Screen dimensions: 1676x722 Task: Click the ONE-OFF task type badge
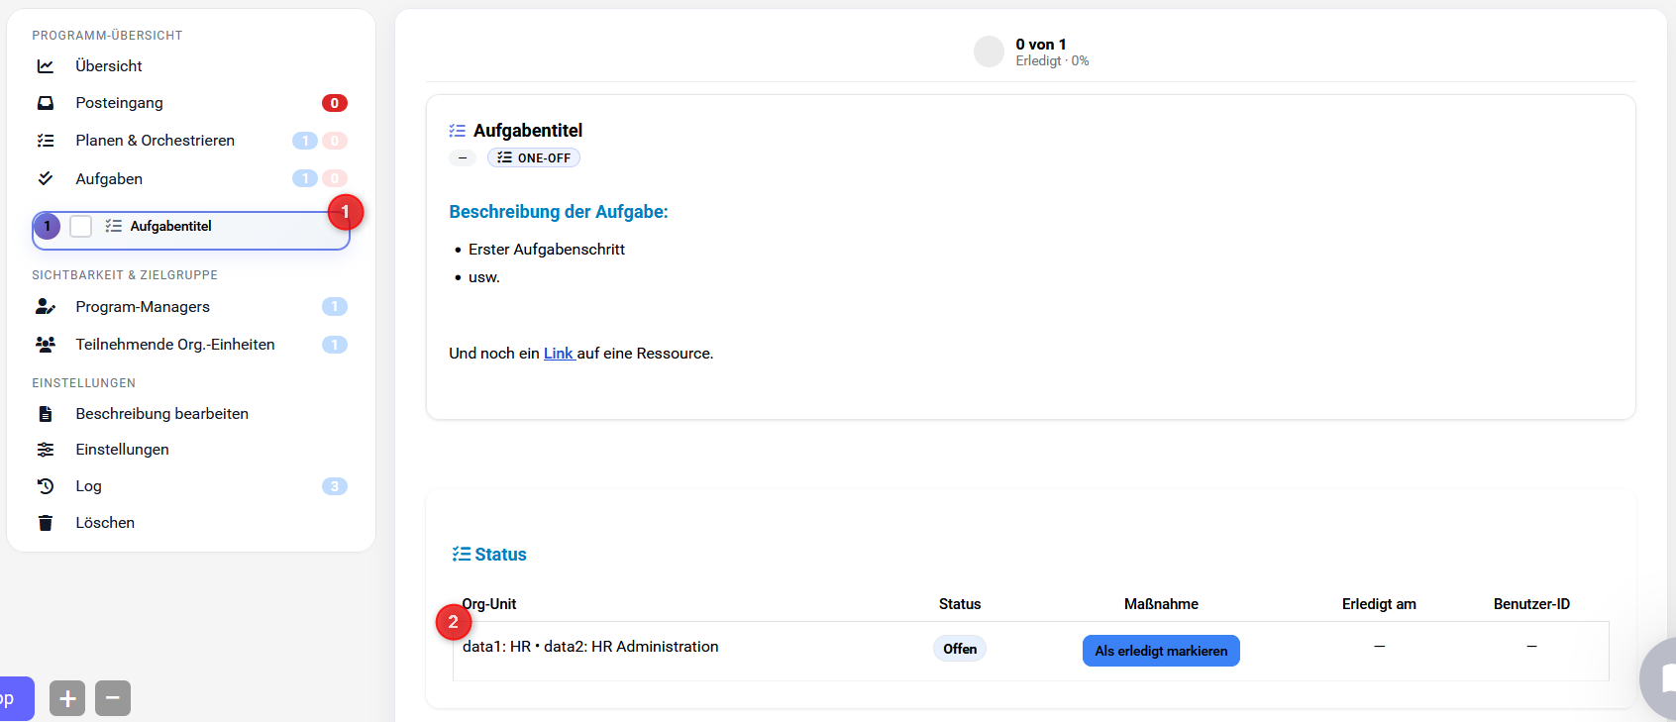534,158
